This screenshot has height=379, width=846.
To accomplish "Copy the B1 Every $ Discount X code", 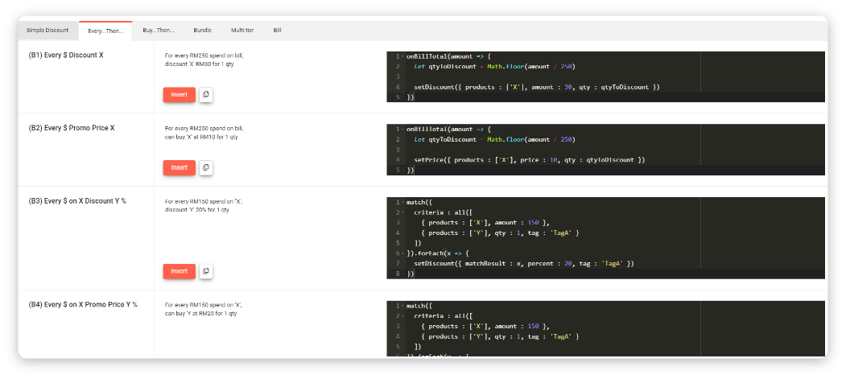I will (x=205, y=95).
